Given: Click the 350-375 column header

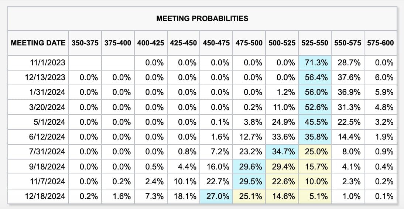Looking at the screenshot, I should coord(85,43).
